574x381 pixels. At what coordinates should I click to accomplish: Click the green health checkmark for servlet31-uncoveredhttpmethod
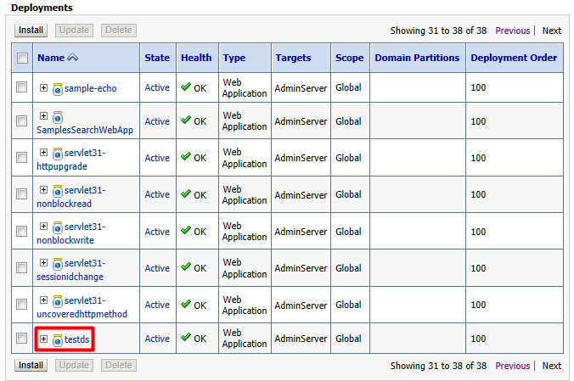186,304
